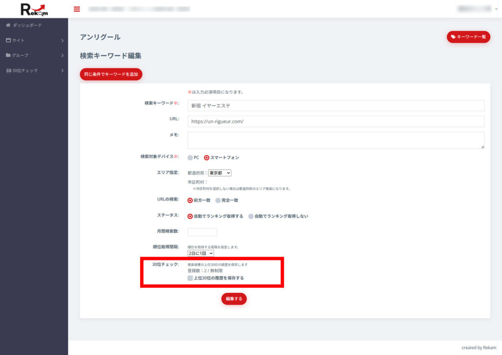Choose 完全一致 URL match option
The image size is (502, 355).
pos(218,200)
